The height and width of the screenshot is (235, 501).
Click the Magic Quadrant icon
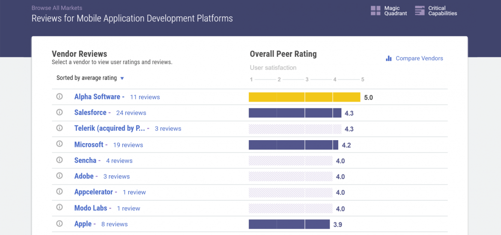[x=376, y=11]
